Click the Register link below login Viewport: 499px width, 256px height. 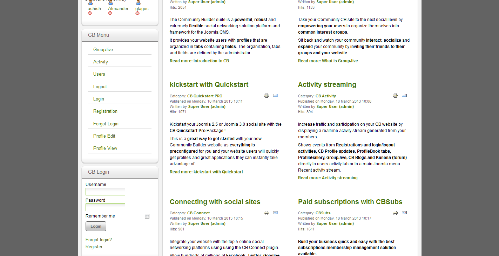(94, 247)
